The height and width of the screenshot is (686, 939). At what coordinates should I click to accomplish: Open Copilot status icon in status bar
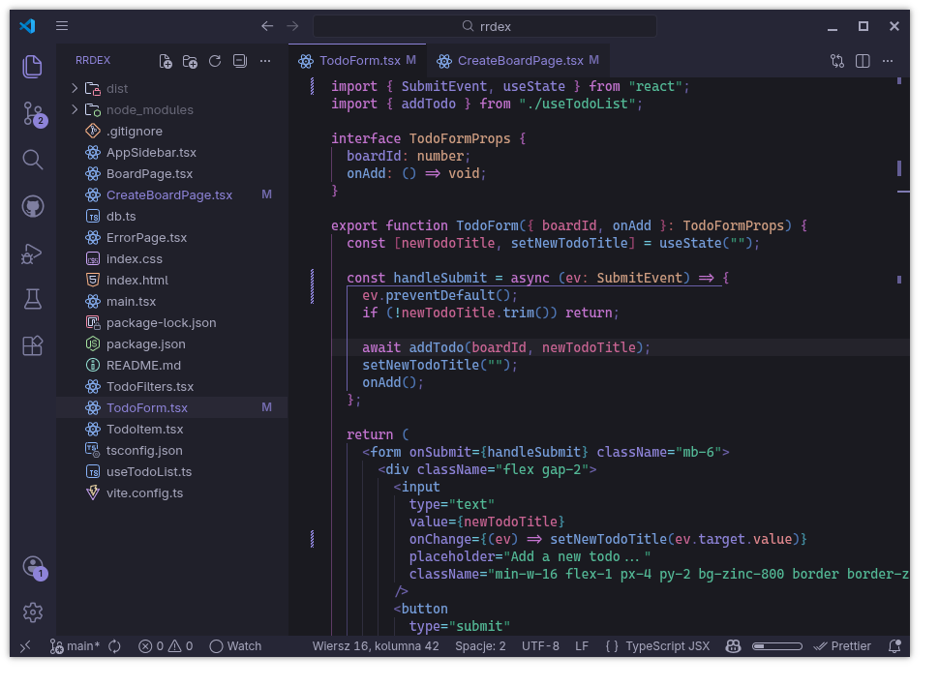coord(733,646)
